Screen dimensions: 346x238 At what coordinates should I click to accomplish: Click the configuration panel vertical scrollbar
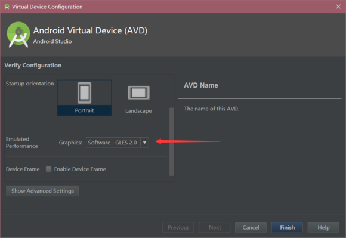tap(172, 141)
